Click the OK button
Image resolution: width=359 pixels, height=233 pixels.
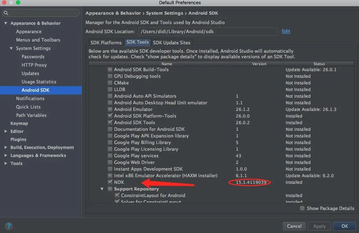[345, 226]
